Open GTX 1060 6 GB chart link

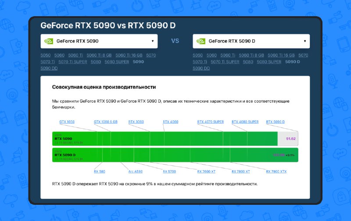coord(106,122)
